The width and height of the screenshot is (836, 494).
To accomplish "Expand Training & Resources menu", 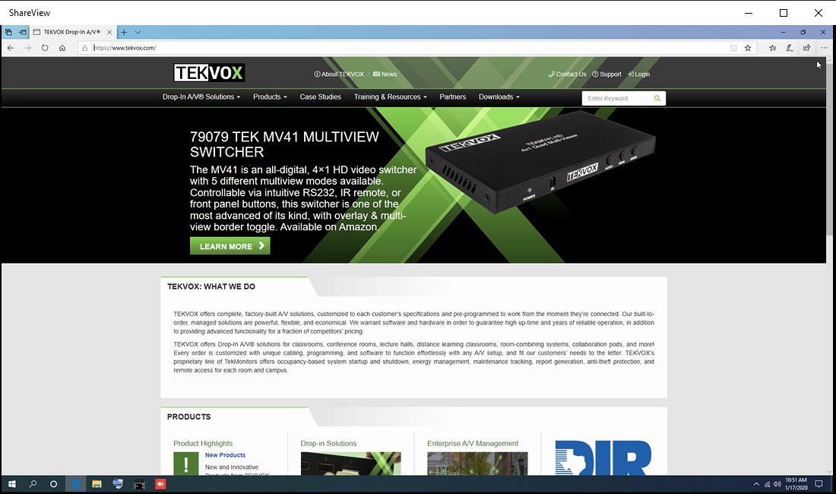I will pyautogui.click(x=391, y=97).
